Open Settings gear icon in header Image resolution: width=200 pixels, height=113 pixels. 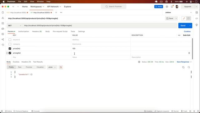coord(167,7)
